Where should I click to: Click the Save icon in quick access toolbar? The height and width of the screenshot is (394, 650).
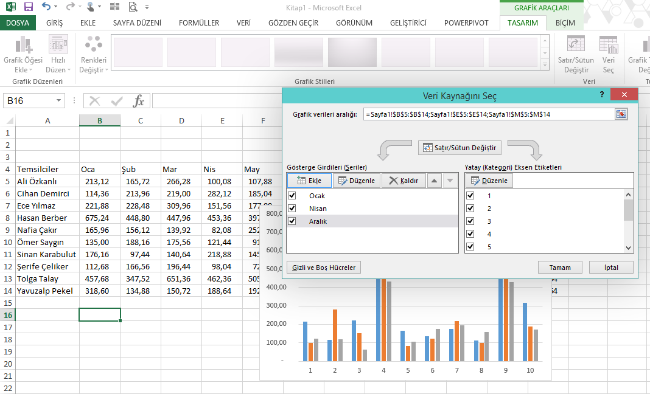(x=29, y=7)
